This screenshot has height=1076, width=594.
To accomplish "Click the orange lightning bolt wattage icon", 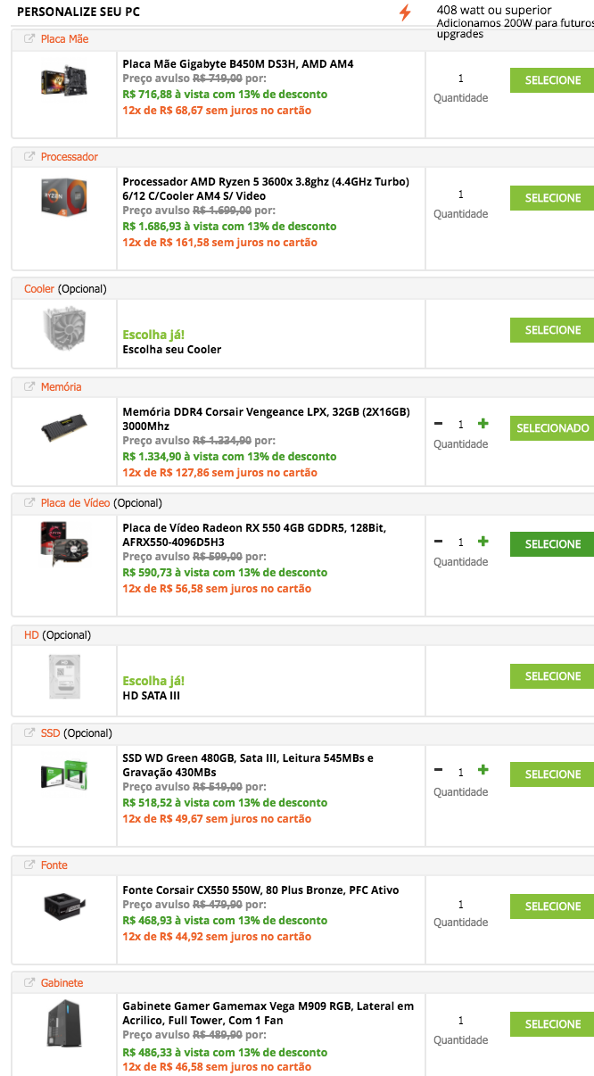I will click(x=405, y=12).
